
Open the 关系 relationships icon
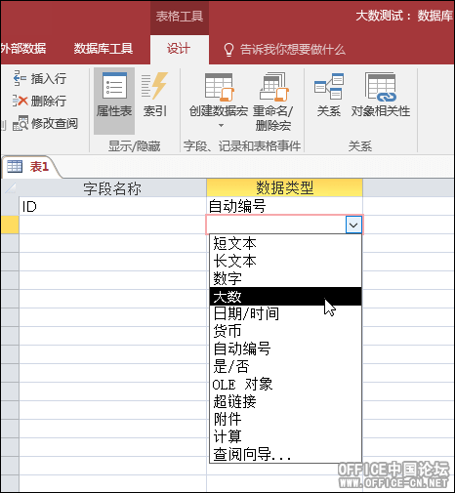point(329,86)
